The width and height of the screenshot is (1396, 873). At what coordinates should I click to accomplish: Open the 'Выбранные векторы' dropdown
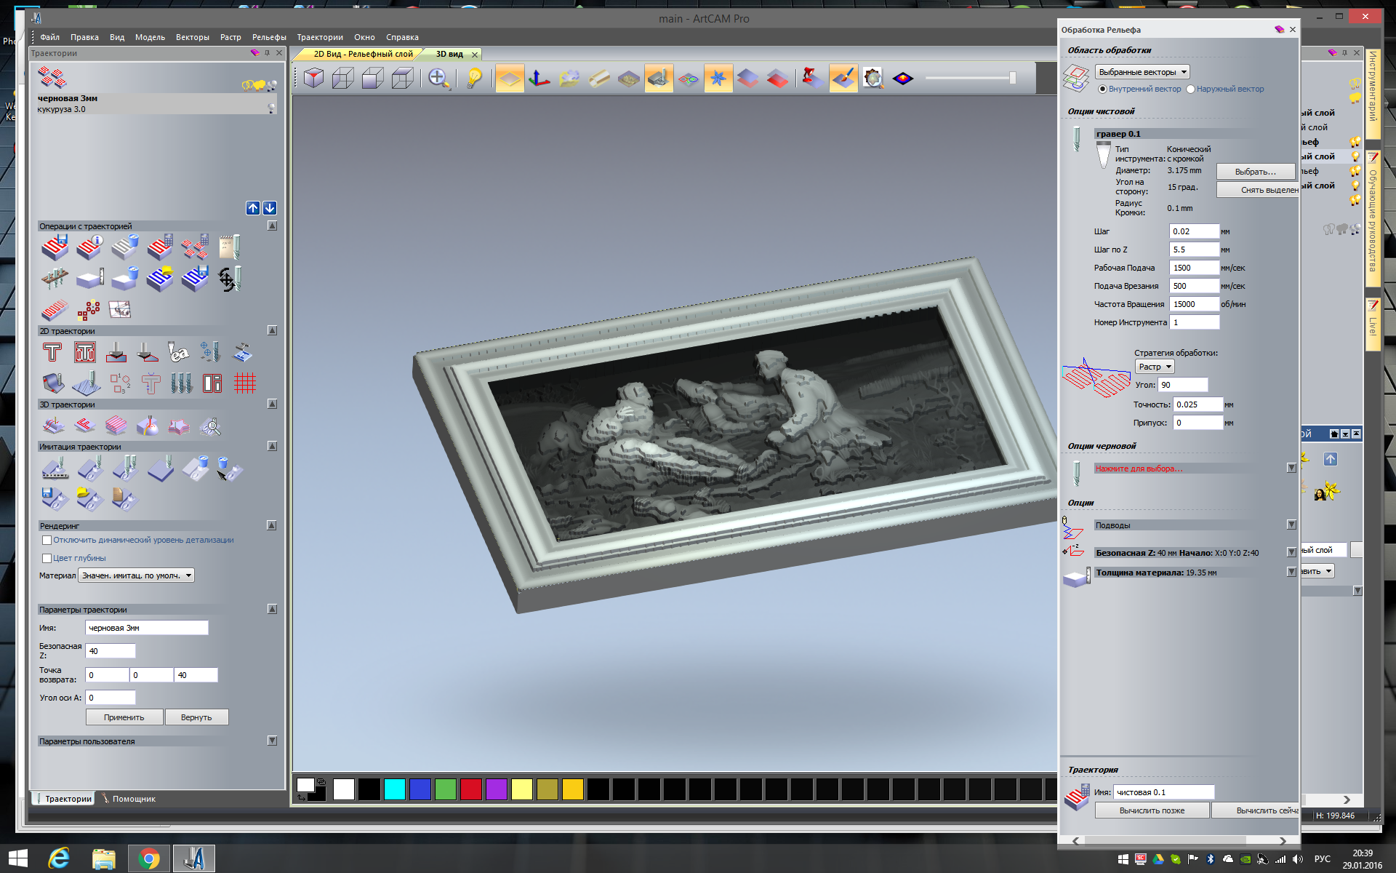point(1142,72)
